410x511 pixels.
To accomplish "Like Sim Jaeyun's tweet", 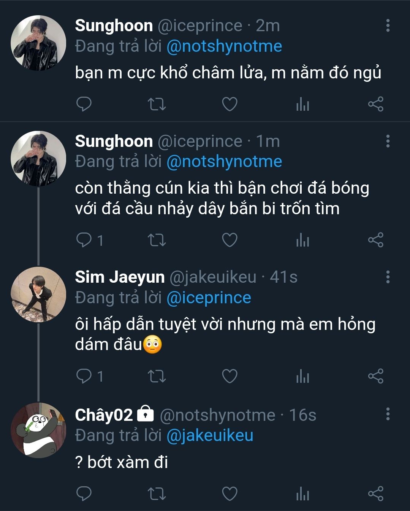I will point(230,376).
